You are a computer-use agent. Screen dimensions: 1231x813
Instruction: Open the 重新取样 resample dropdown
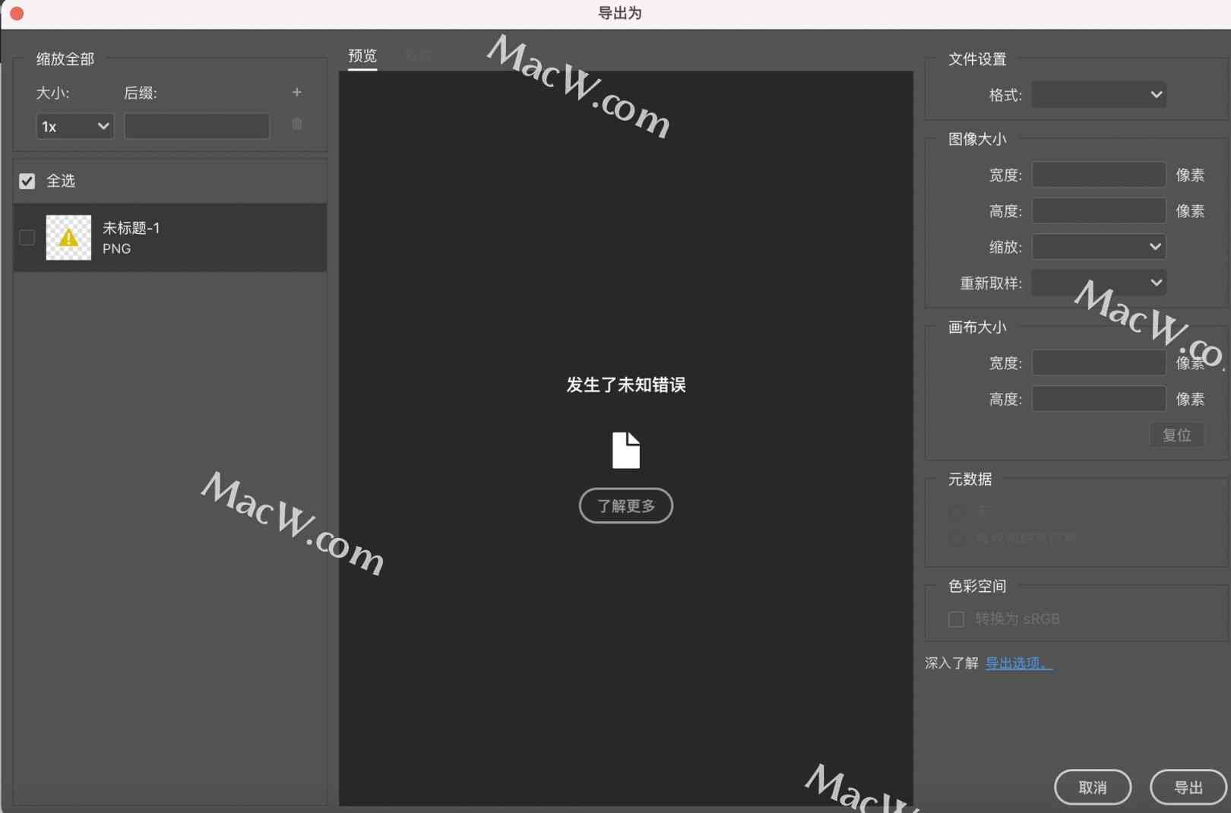click(1098, 283)
